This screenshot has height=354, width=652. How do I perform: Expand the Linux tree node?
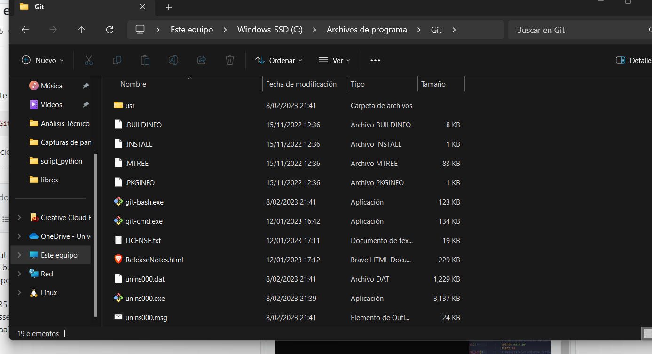coord(19,293)
